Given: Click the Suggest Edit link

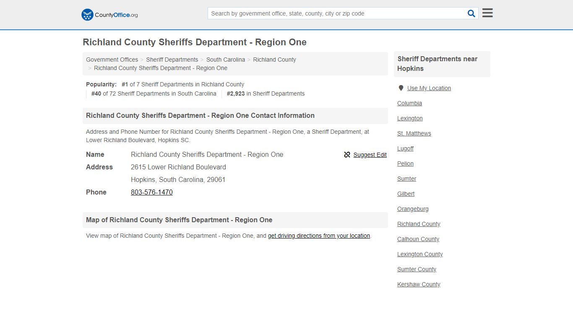Looking at the screenshot, I should tap(370, 155).
